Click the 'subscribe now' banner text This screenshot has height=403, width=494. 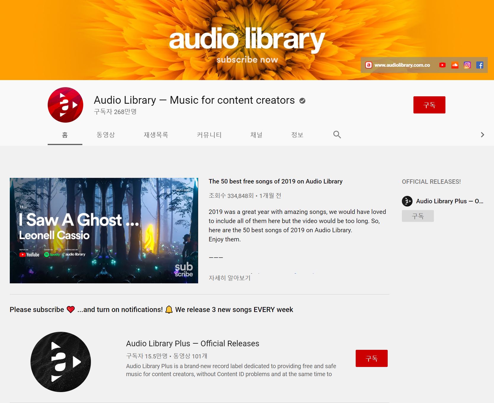247,60
